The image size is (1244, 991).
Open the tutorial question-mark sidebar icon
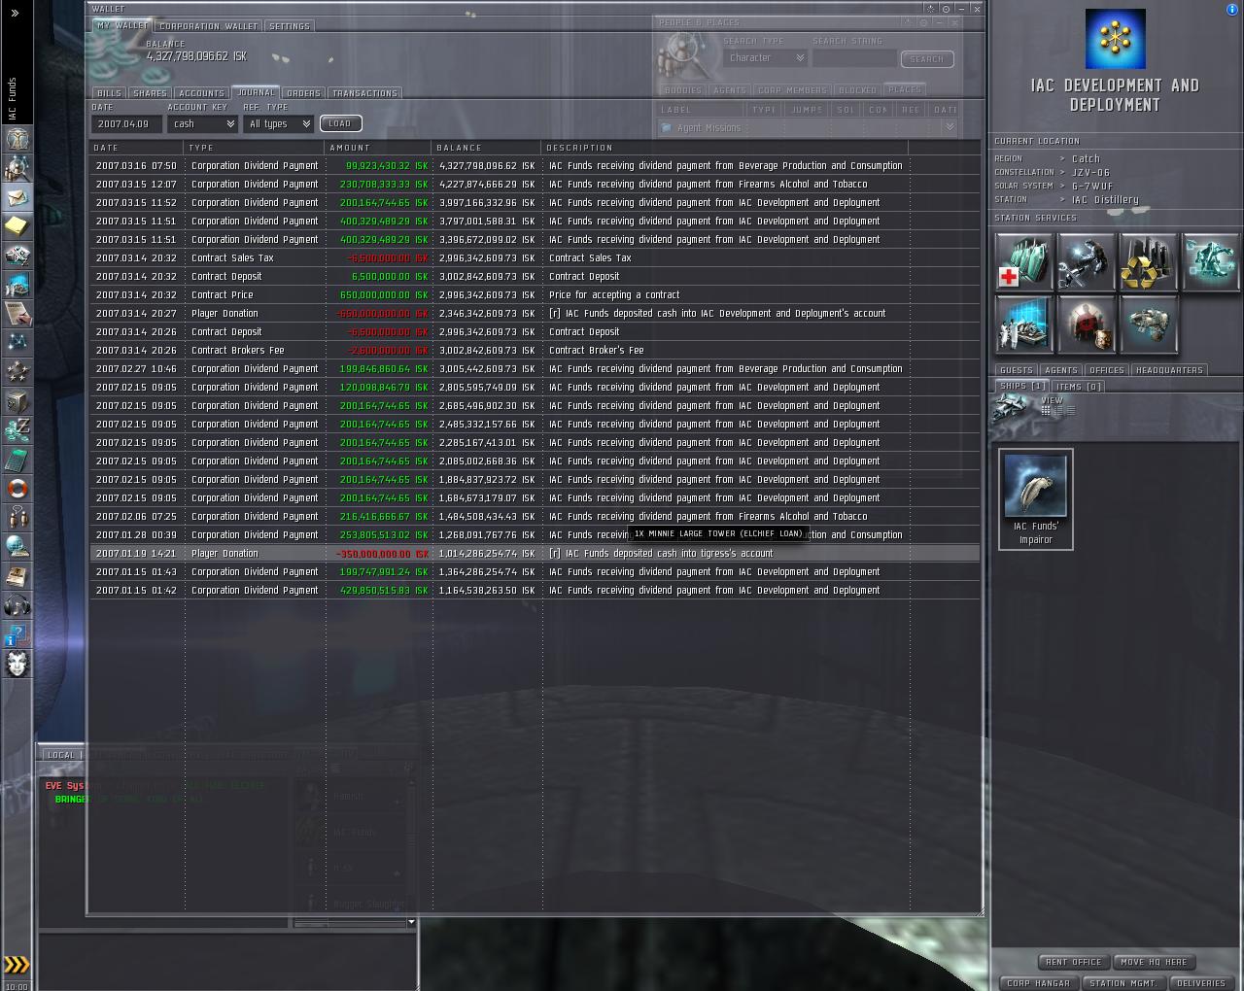pos(17,634)
